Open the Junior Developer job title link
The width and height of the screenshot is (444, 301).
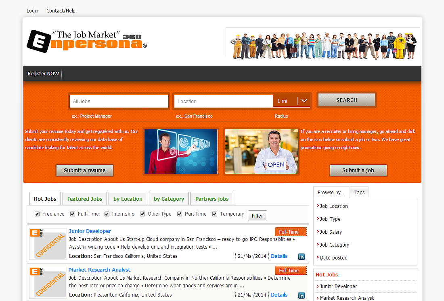tap(90, 231)
